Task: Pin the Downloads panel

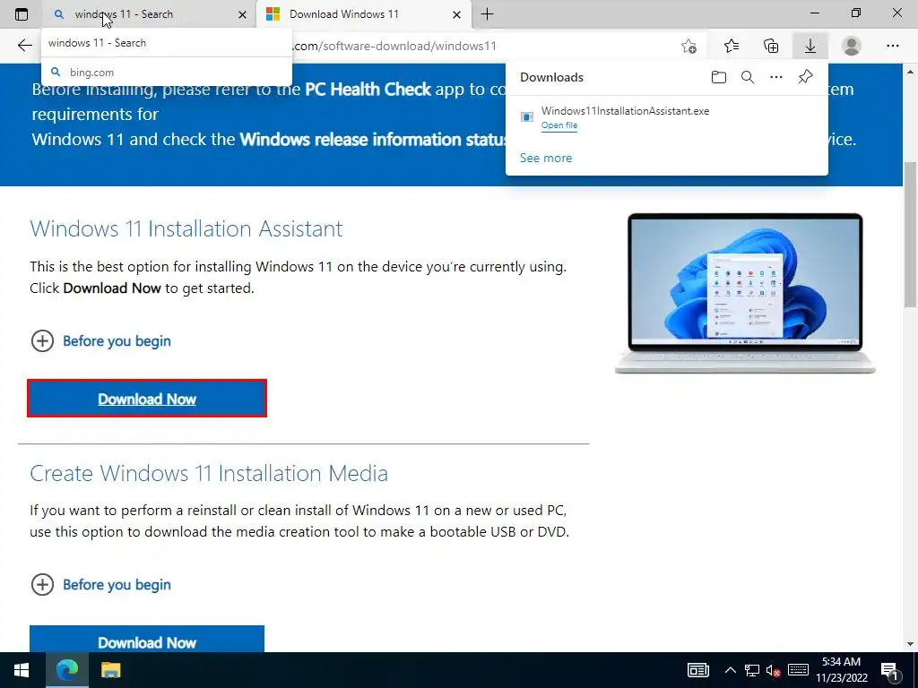Action: pyautogui.click(x=806, y=77)
